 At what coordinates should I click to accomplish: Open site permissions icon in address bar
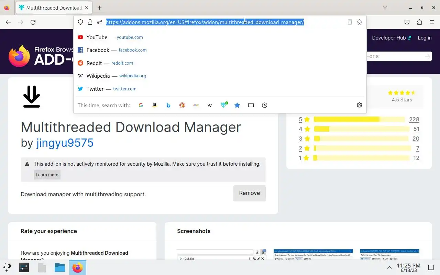[x=100, y=22]
